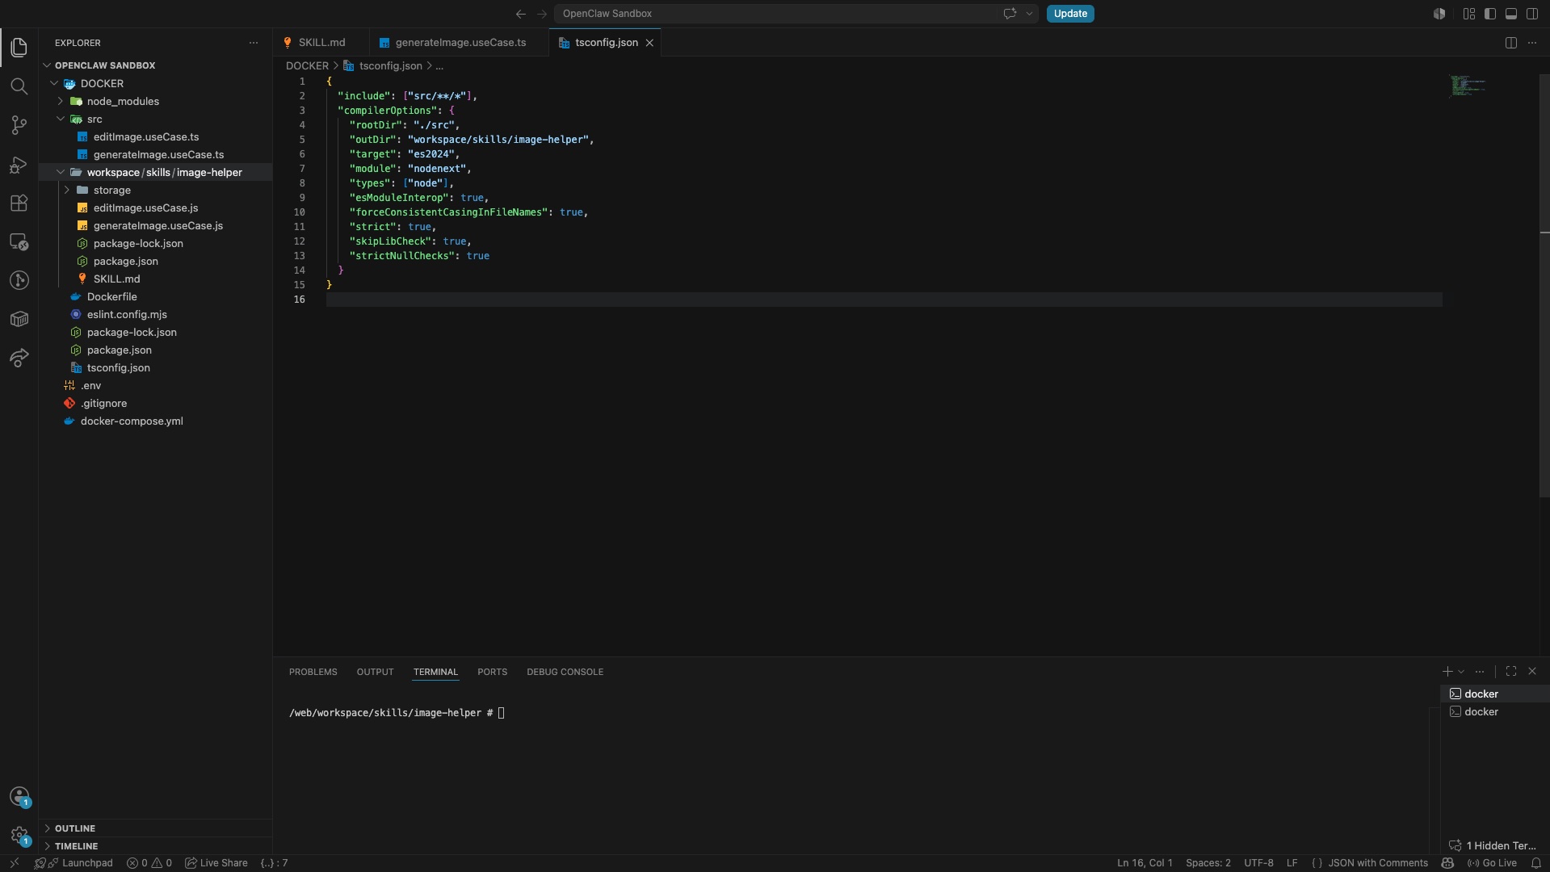This screenshot has width=1550, height=872.
Task: Open the Search view in activity bar
Action: [x=19, y=86]
